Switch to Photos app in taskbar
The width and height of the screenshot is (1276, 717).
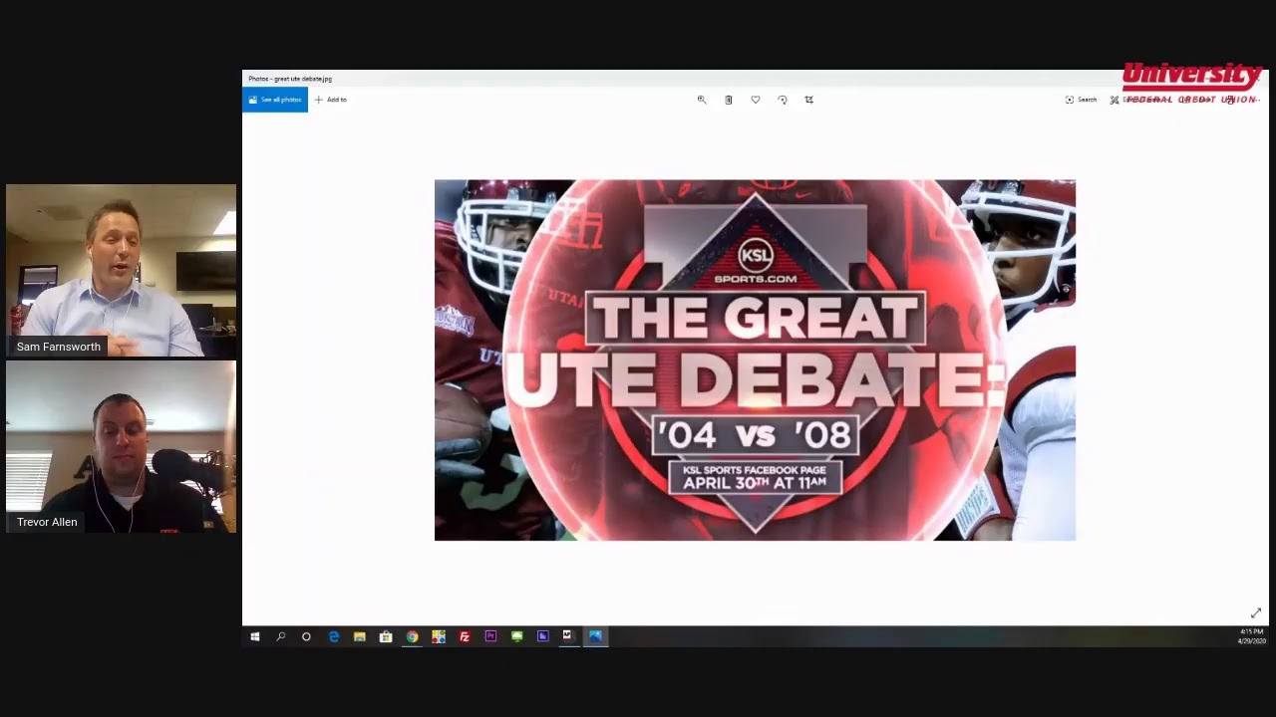595,636
